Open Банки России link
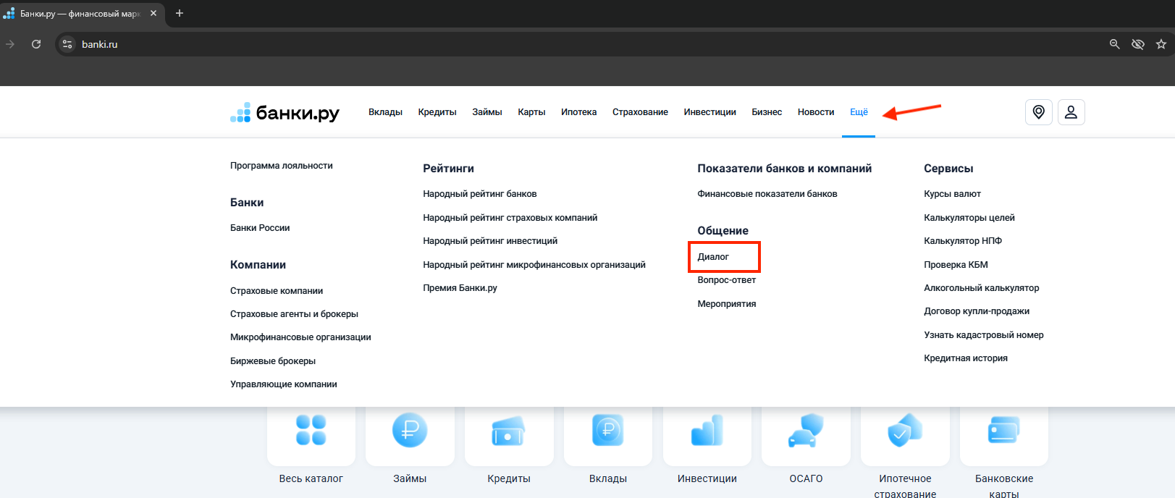This screenshot has height=498, width=1175. pos(260,228)
